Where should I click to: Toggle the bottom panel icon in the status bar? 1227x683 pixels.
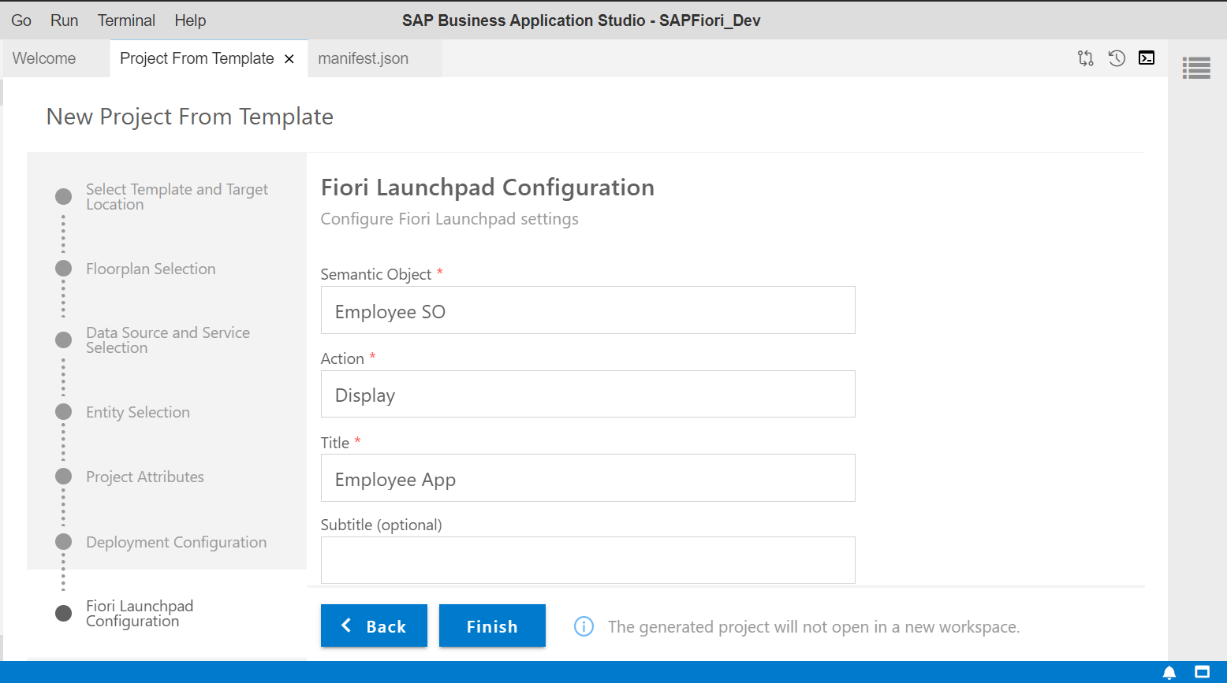coord(1202,672)
